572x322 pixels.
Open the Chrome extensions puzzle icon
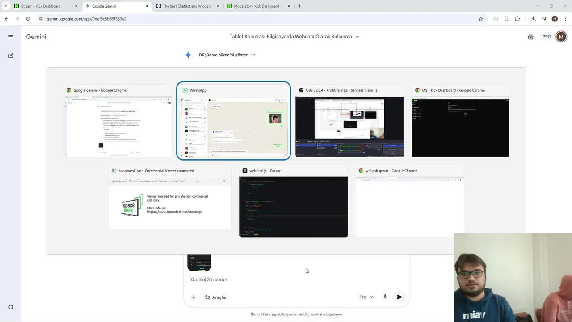coord(517,19)
